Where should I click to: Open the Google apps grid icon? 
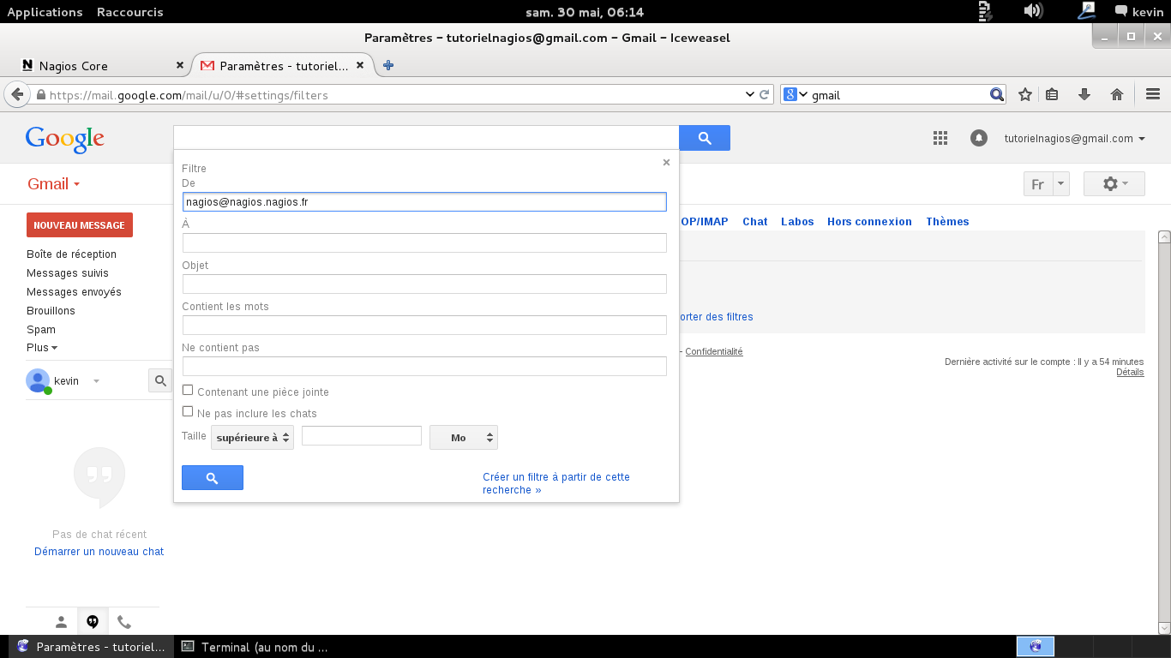940,138
